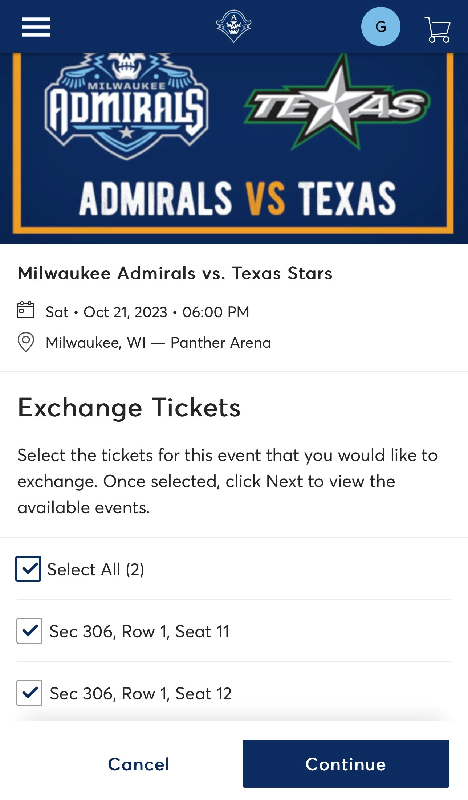This screenshot has width=468, height=800.
Task: Tap the 'ADMIRALS VS TEXAS' banner text
Action: click(x=237, y=199)
